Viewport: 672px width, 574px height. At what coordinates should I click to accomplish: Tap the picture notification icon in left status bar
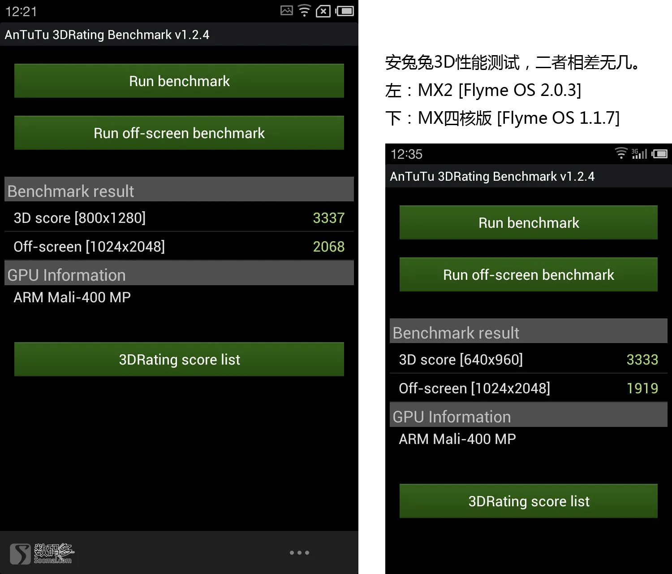coord(287,10)
